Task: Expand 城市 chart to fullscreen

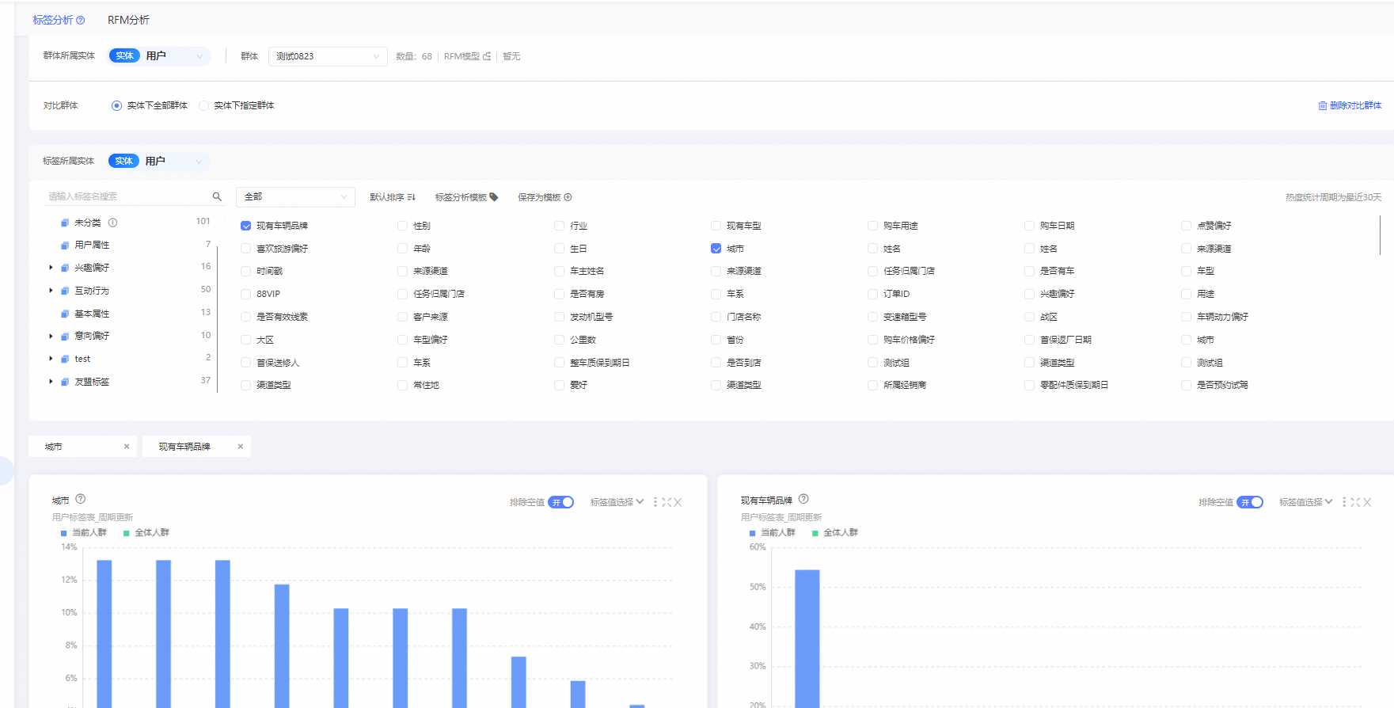Action: point(667,502)
